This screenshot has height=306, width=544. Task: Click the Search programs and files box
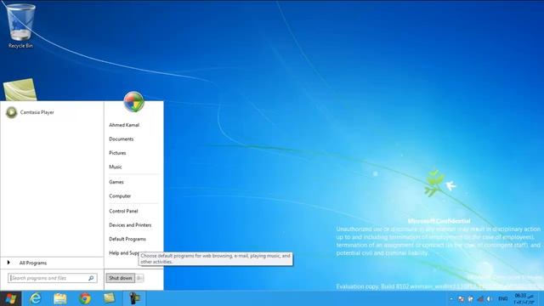tap(53, 278)
